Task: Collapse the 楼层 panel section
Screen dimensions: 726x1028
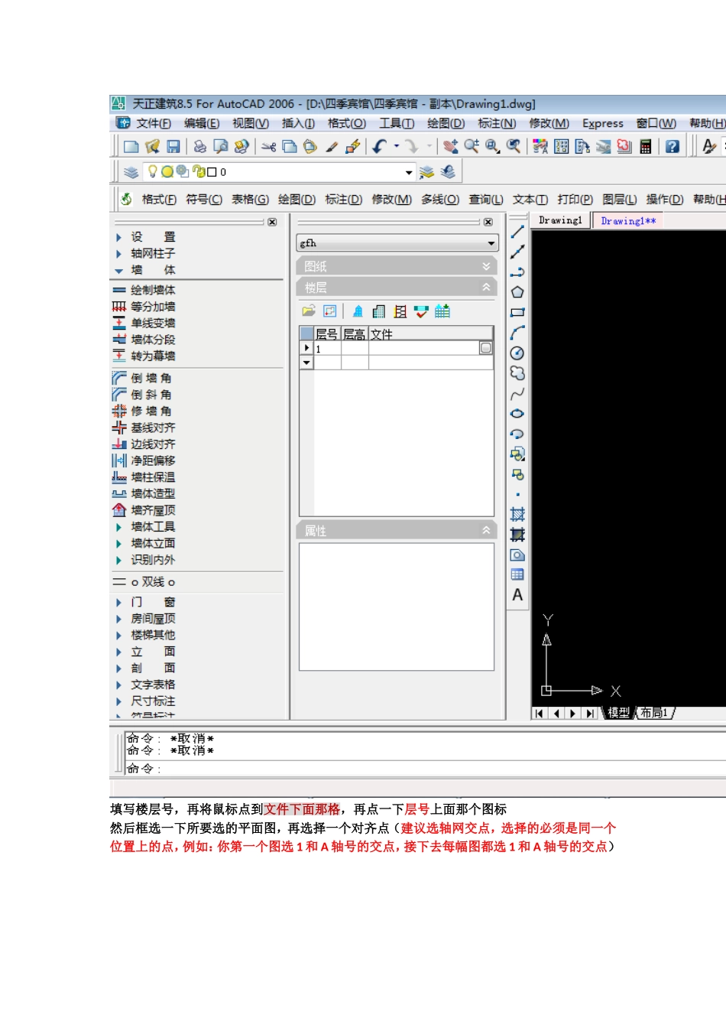Action: [x=486, y=288]
